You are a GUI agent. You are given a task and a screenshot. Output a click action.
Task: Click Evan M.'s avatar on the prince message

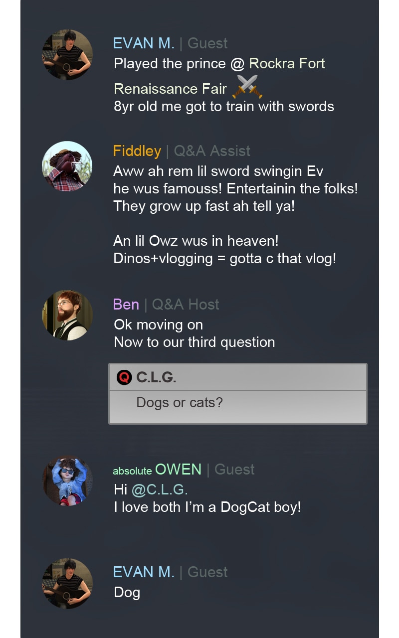coord(67,54)
